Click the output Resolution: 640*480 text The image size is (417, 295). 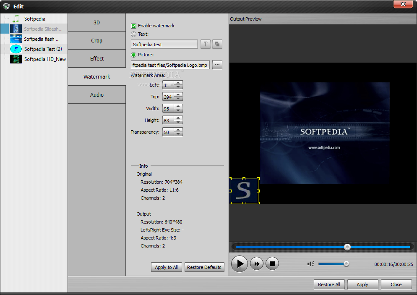(162, 222)
